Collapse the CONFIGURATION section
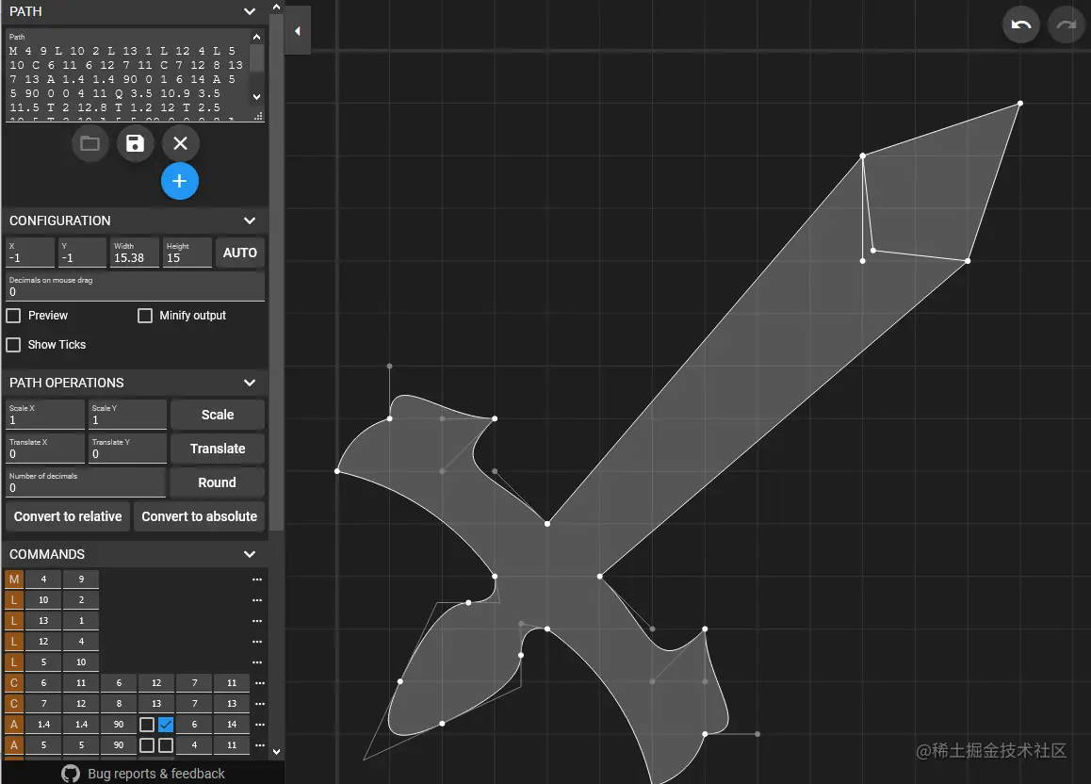 coord(250,220)
